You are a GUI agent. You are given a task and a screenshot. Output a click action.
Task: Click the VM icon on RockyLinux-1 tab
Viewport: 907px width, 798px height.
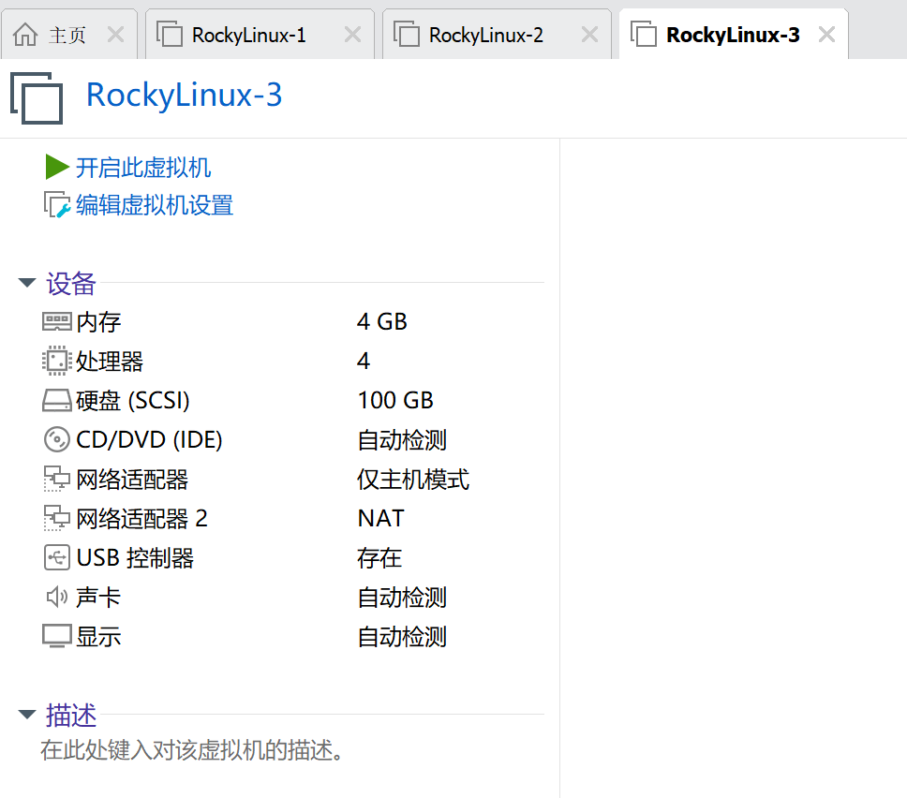[x=170, y=34]
